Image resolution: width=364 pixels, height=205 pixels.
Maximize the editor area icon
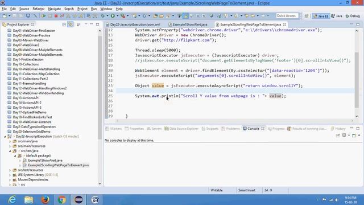click(x=358, y=24)
